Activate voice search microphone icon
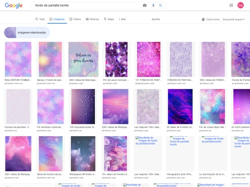The image size is (250, 187). (x=153, y=6)
